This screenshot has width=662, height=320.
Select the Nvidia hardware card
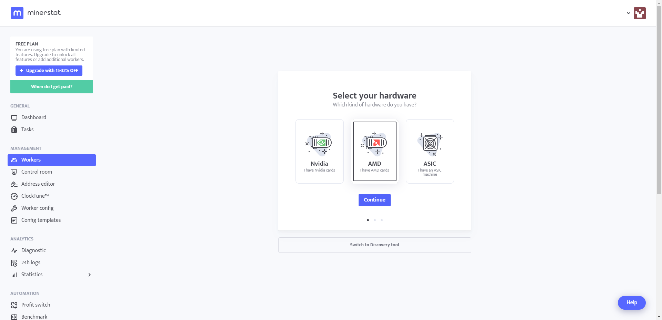[x=320, y=151]
